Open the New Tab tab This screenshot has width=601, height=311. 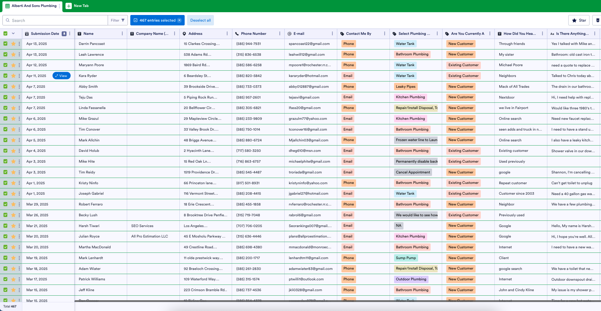tap(77, 6)
